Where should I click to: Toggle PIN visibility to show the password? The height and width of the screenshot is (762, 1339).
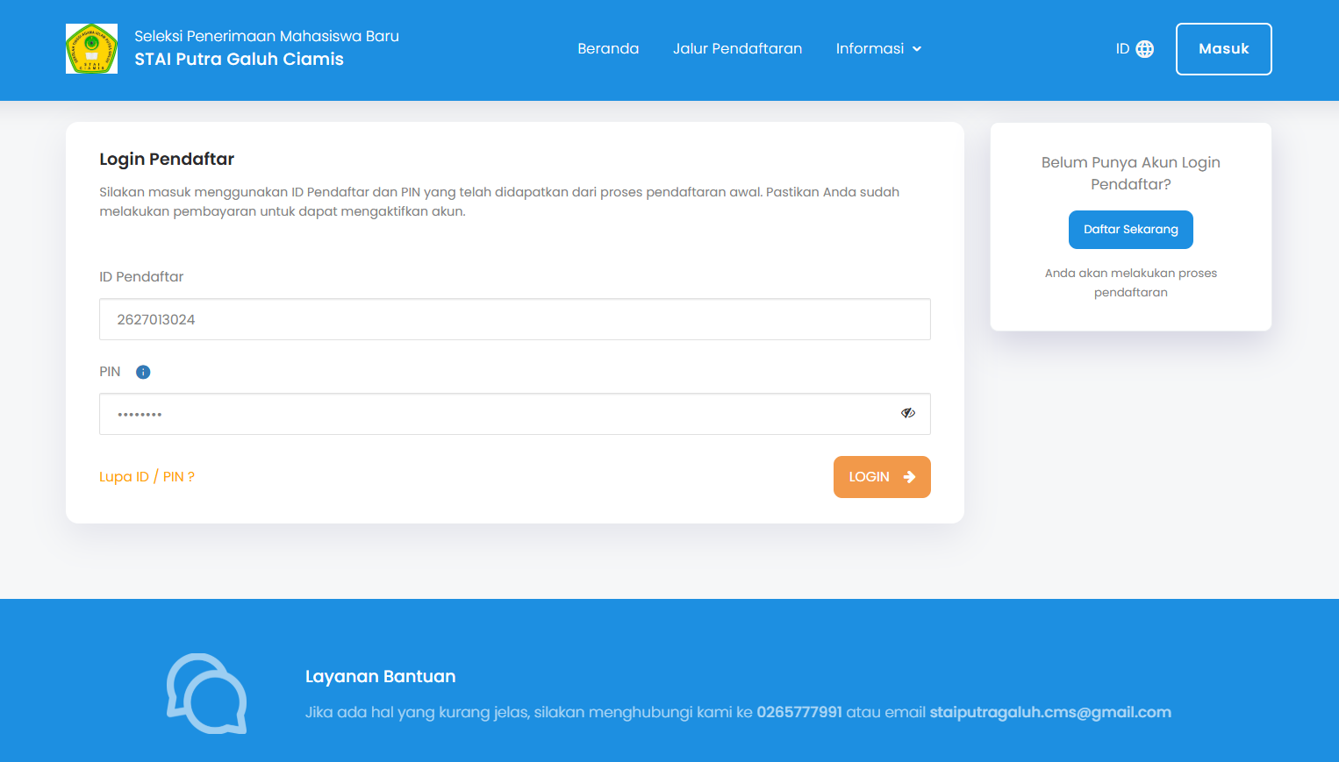(x=908, y=413)
